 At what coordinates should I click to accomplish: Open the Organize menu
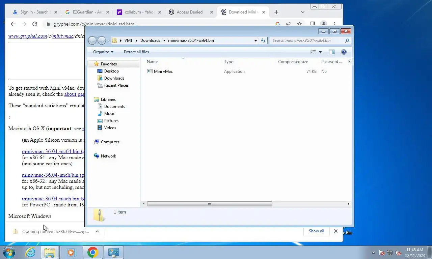pyautogui.click(x=103, y=52)
